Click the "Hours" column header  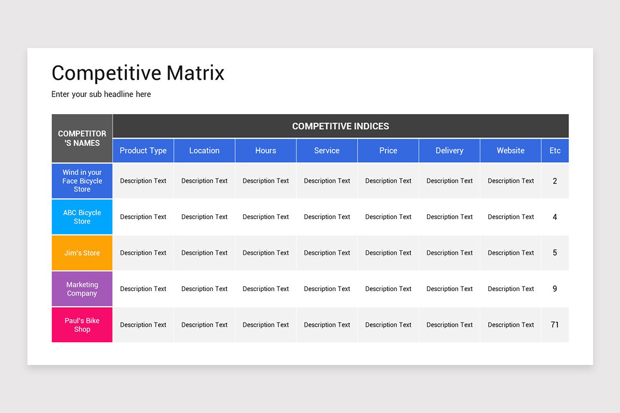click(x=265, y=150)
